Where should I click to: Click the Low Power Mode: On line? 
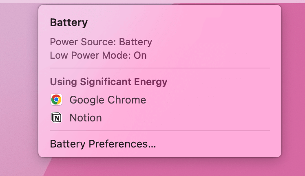pos(98,55)
